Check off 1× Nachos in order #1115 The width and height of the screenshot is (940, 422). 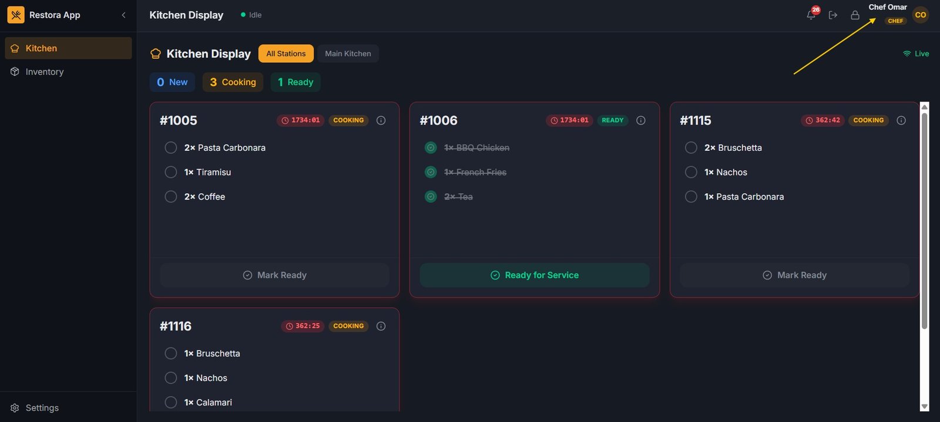tap(691, 172)
